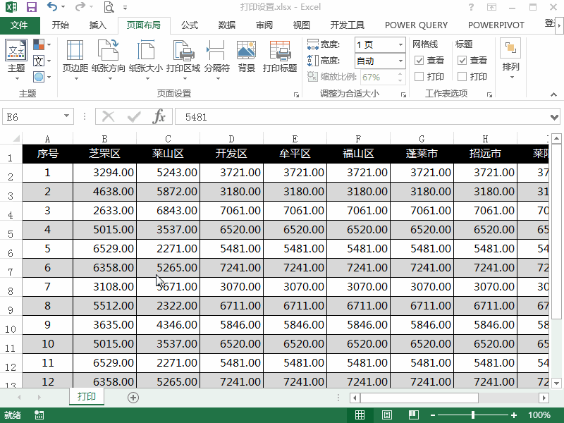
Task: Uncheck 查看 checkbox under 标题
Action: (460, 59)
